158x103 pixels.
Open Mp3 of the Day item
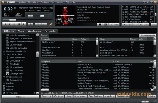(16, 70)
